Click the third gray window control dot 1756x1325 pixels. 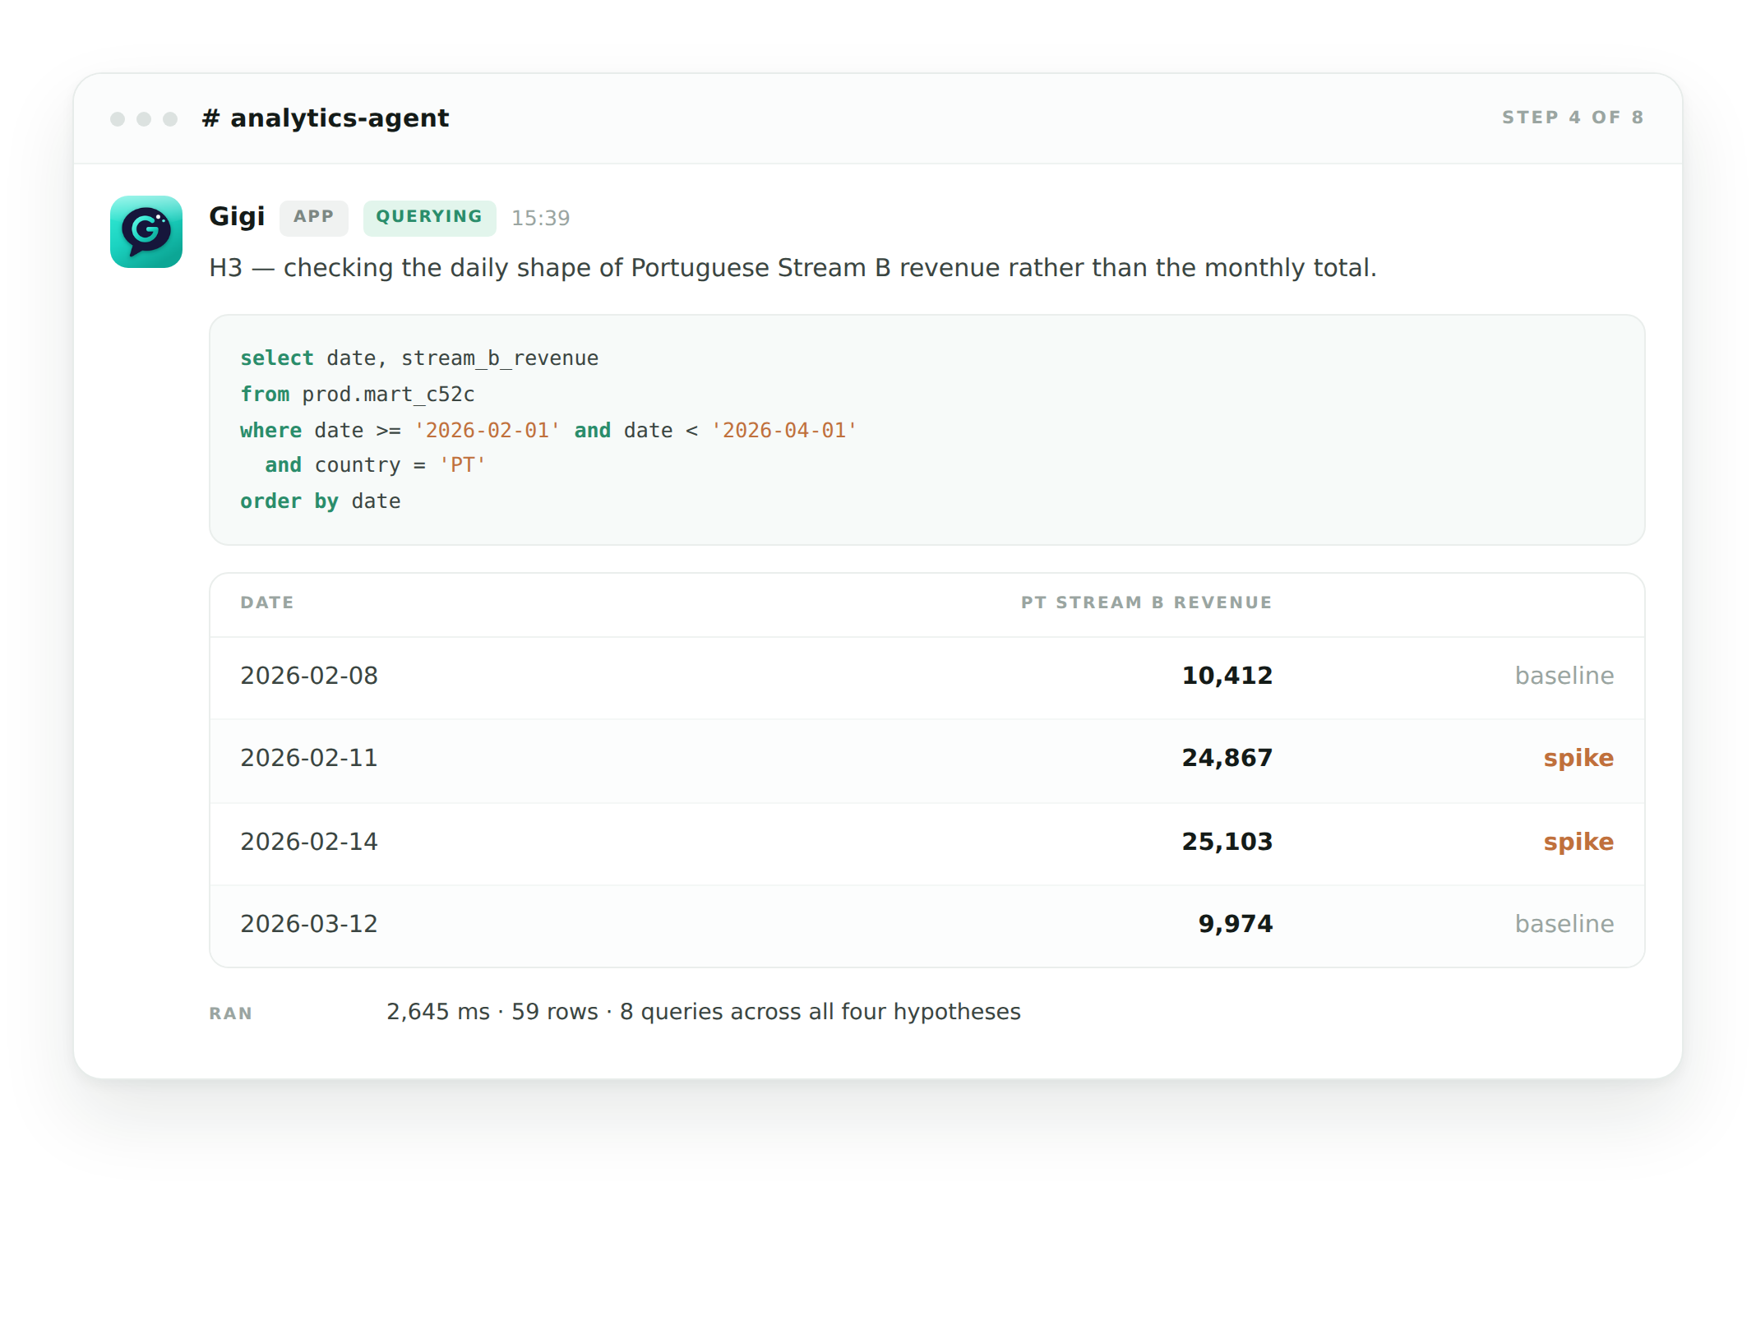[x=170, y=119]
